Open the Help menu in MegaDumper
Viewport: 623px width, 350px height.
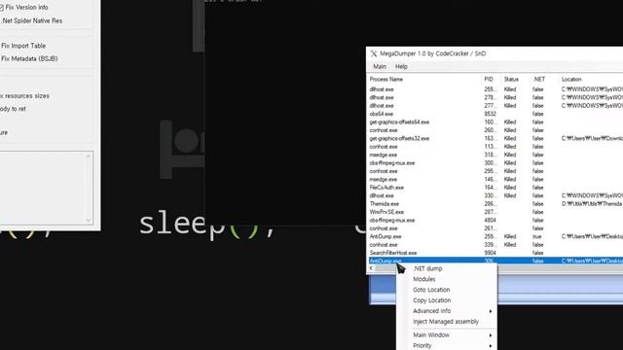pyautogui.click(x=401, y=67)
